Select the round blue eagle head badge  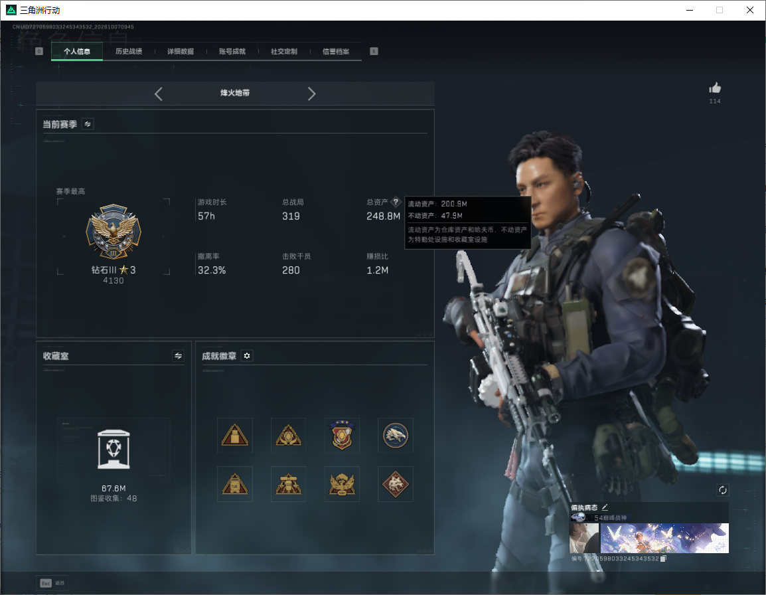click(395, 435)
